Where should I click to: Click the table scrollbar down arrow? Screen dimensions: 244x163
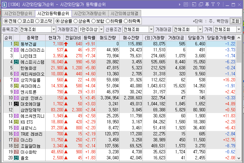pyautogui.click(x=239, y=158)
